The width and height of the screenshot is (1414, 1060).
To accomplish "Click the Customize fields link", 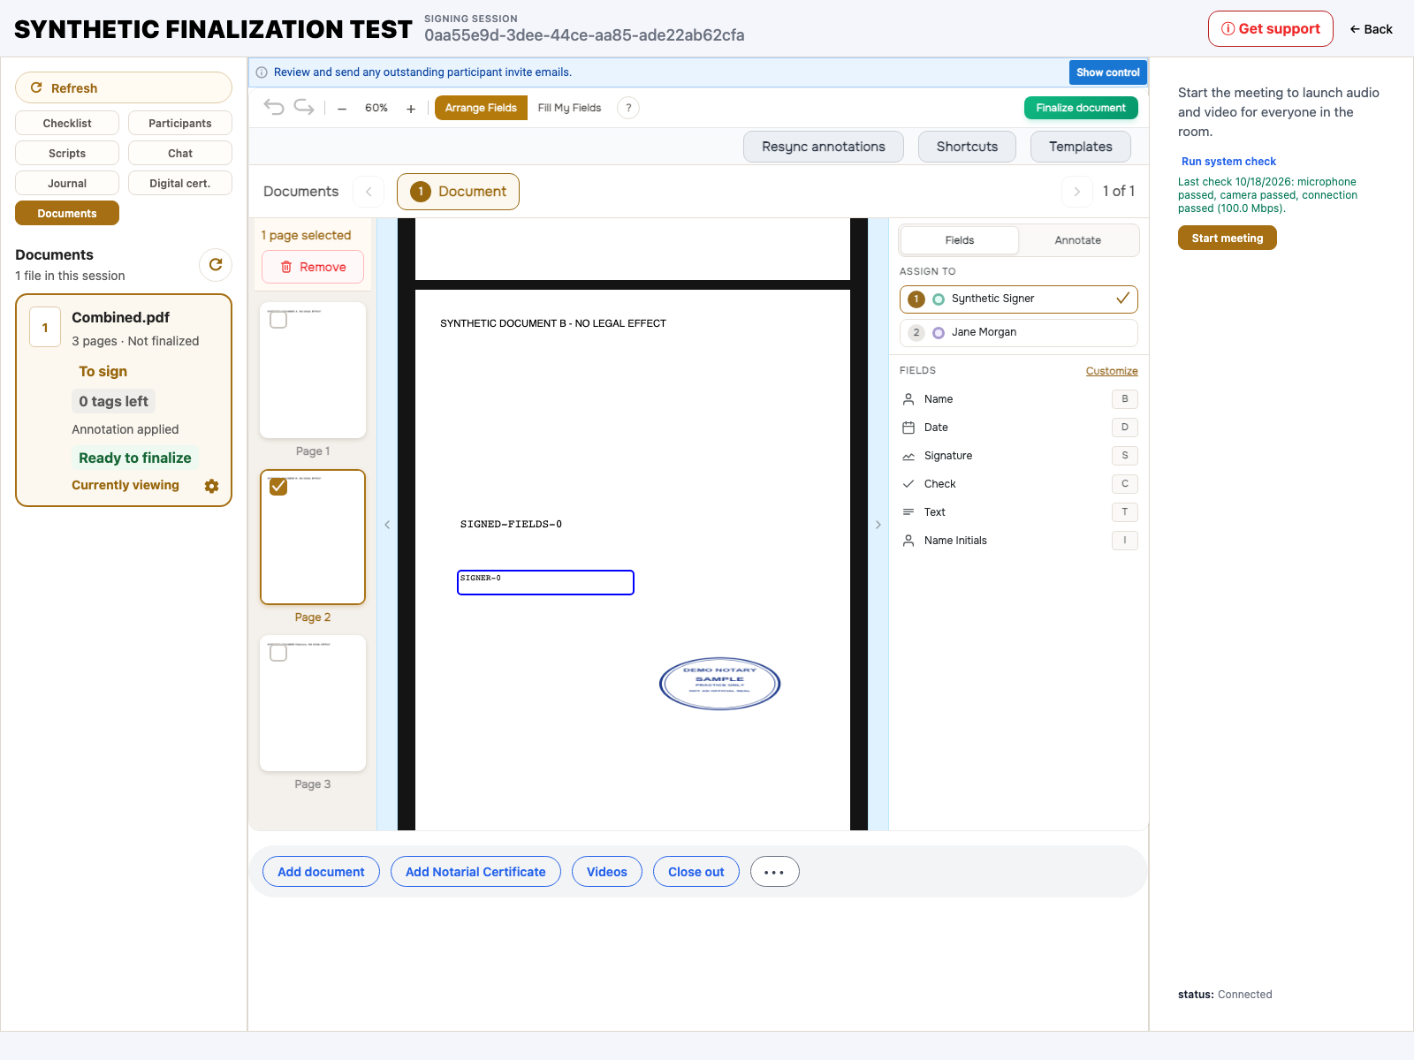I will point(1112,371).
